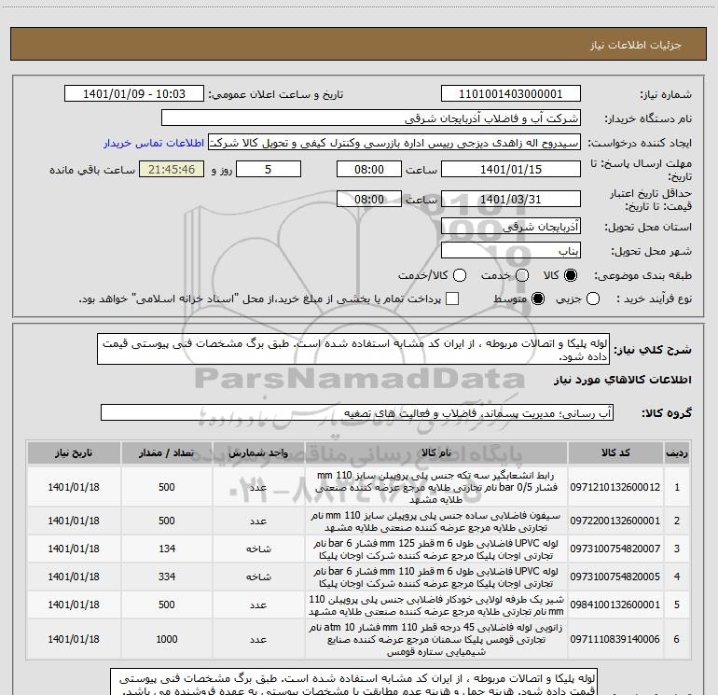Viewport: 718px width, 695px height.
Task: Click the شماره نیاز field 1101001403000001
Action: (511, 94)
